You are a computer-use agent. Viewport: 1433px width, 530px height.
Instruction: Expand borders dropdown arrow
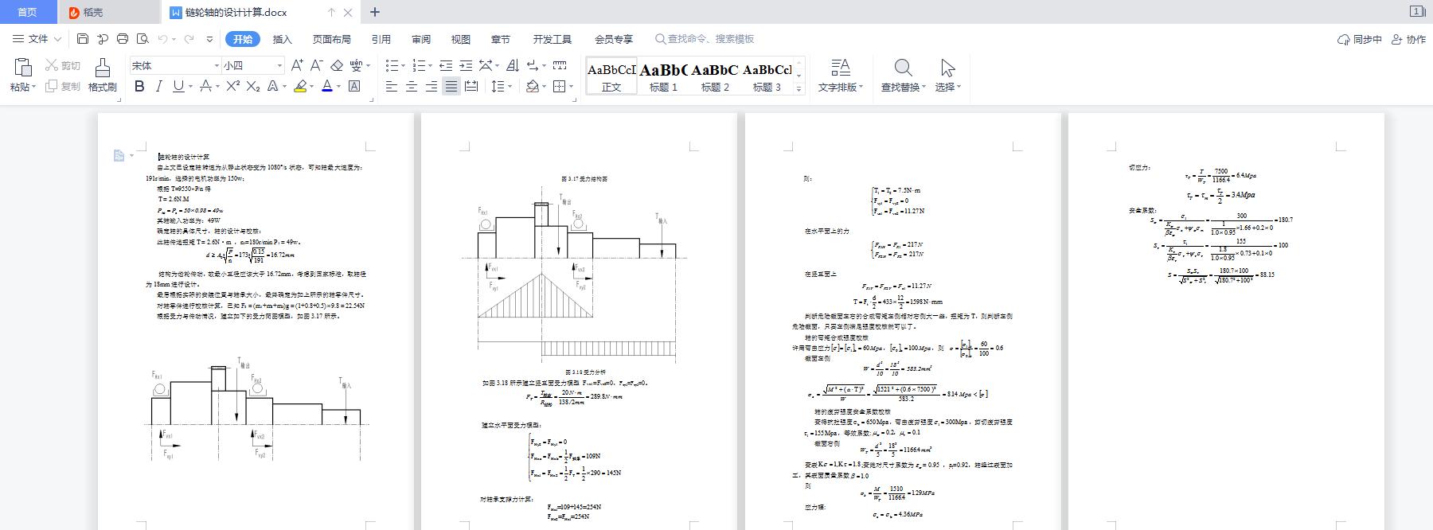[x=572, y=86]
